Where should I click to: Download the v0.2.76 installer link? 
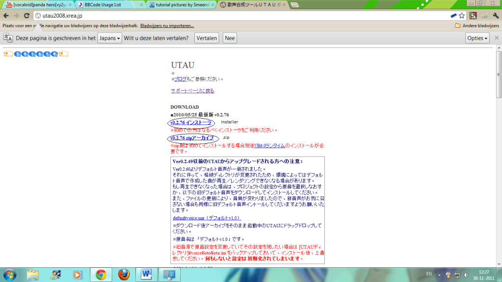pos(191,123)
